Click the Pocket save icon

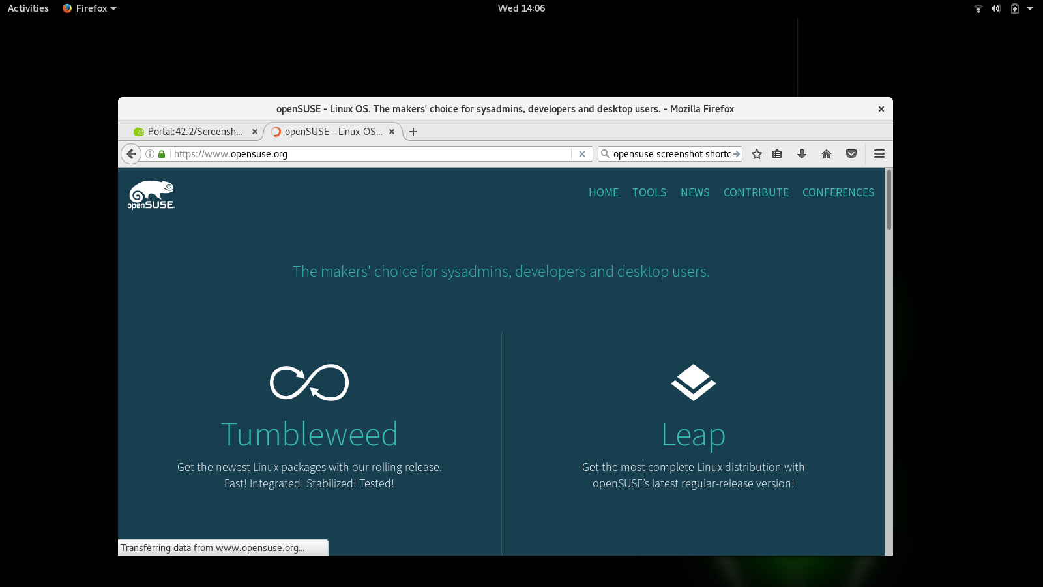pos(851,154)
